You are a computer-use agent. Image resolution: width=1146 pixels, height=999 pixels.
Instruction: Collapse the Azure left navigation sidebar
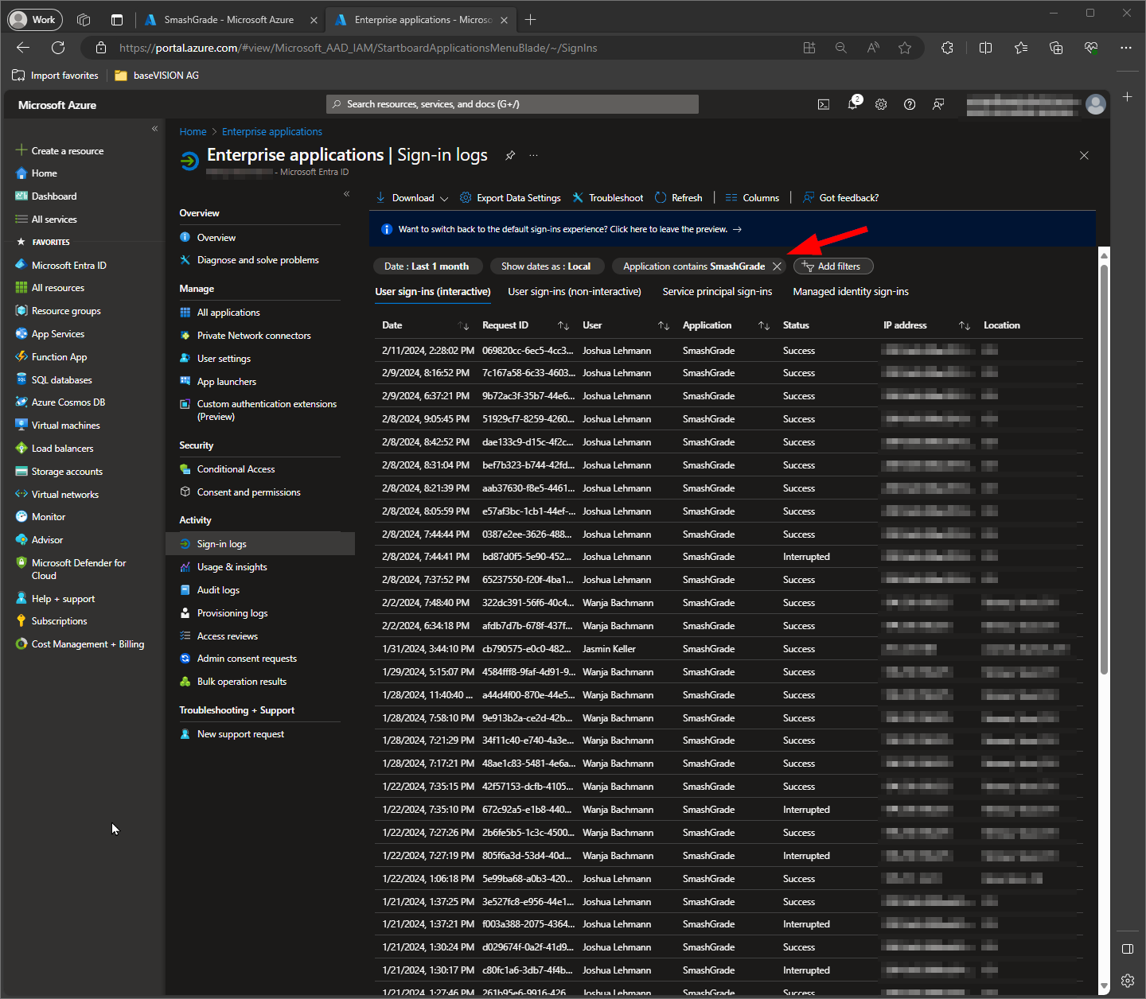154,128
